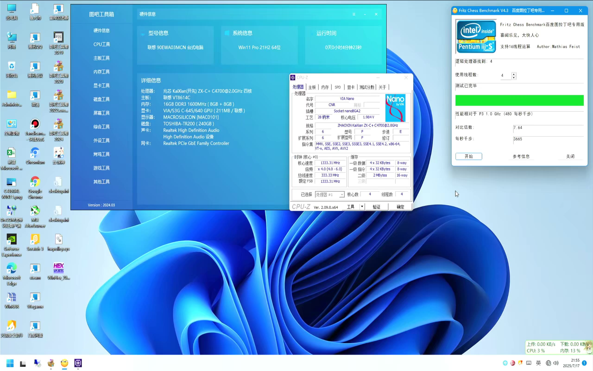Select the 百度网盘 desktop shortcut
Screen dimensions: 593x371
[35, 329]
